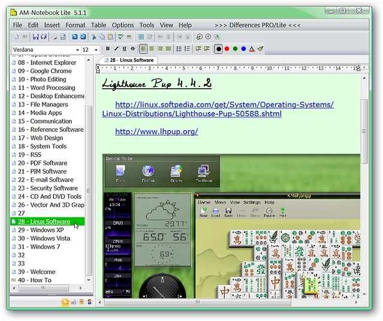The image size is (383, 321).
Task: Select justified text alignment
Action: (168, 49)
